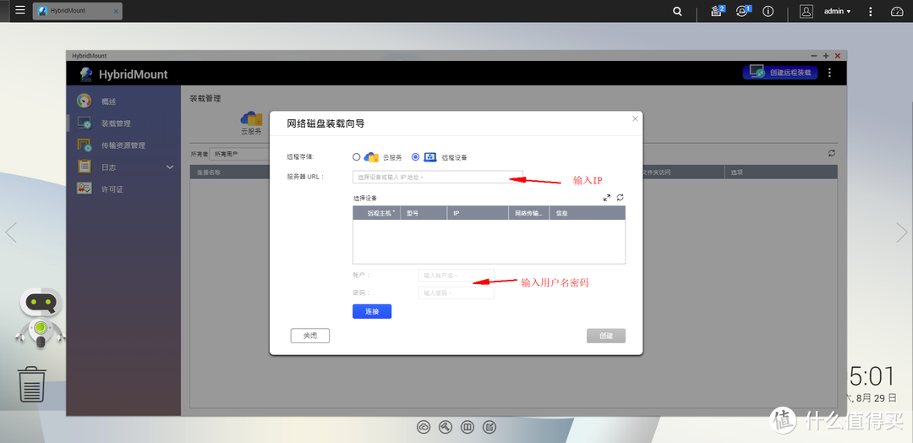Open the Qboost robot assistant icon
Viewport: 913px width, 443px height.
click(x=41, y=317)
